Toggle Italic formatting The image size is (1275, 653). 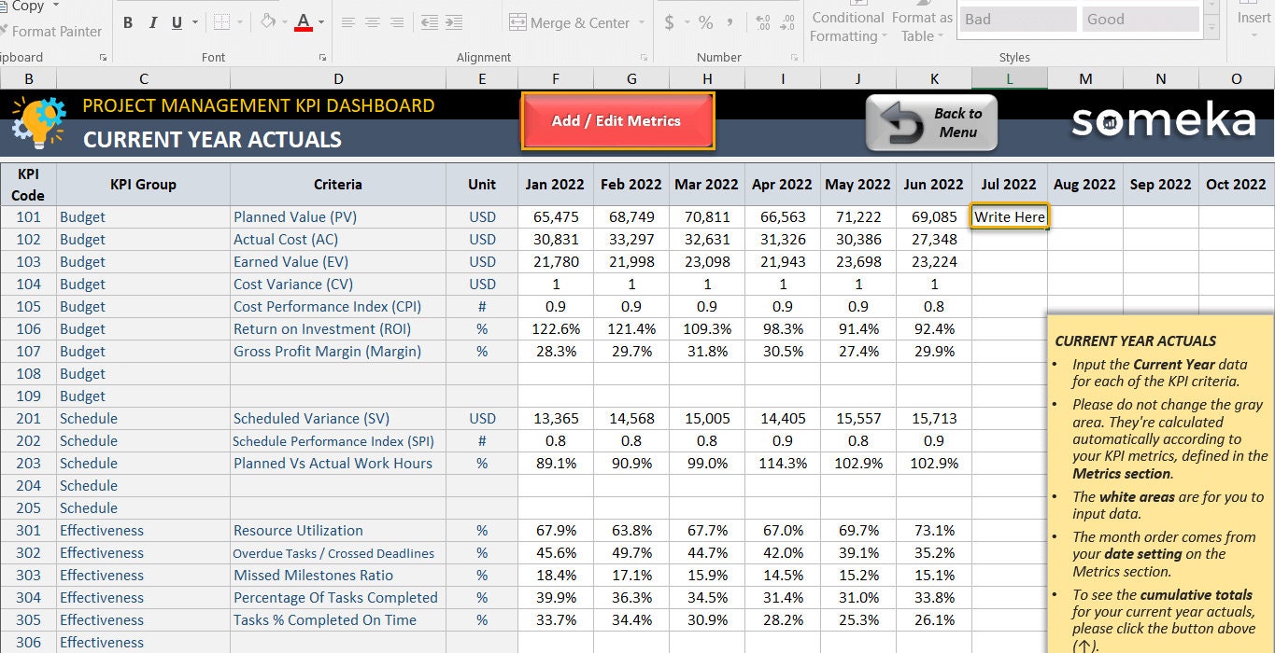click(153, 22)
